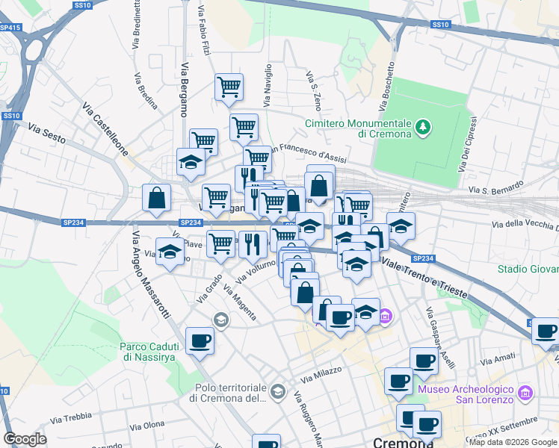
Task: Click the Via Magenta street label
Action: (240, 302)
